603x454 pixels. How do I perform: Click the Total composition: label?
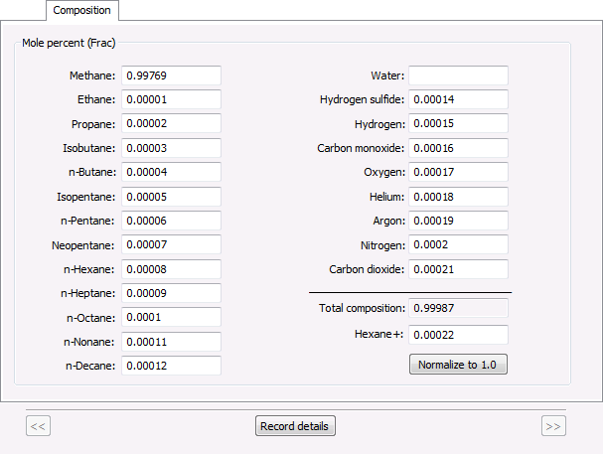coord(362,308)
